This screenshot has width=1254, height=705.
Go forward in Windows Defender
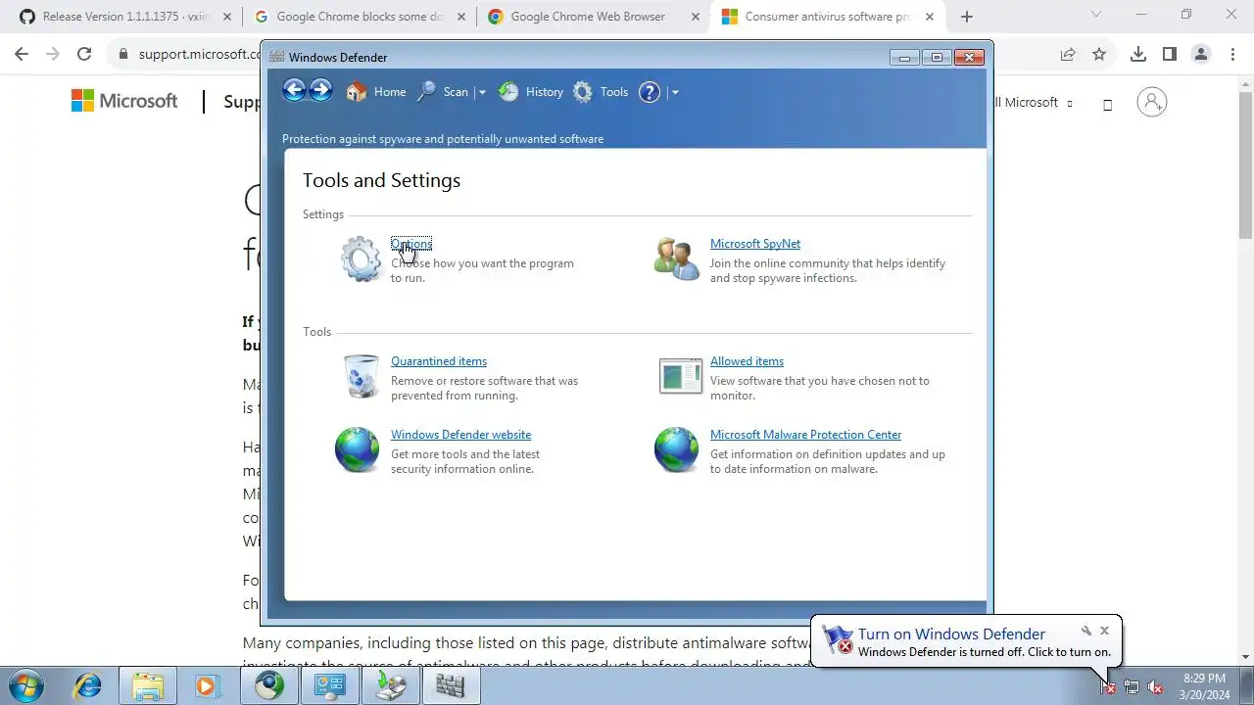click(x=320, y=91)
